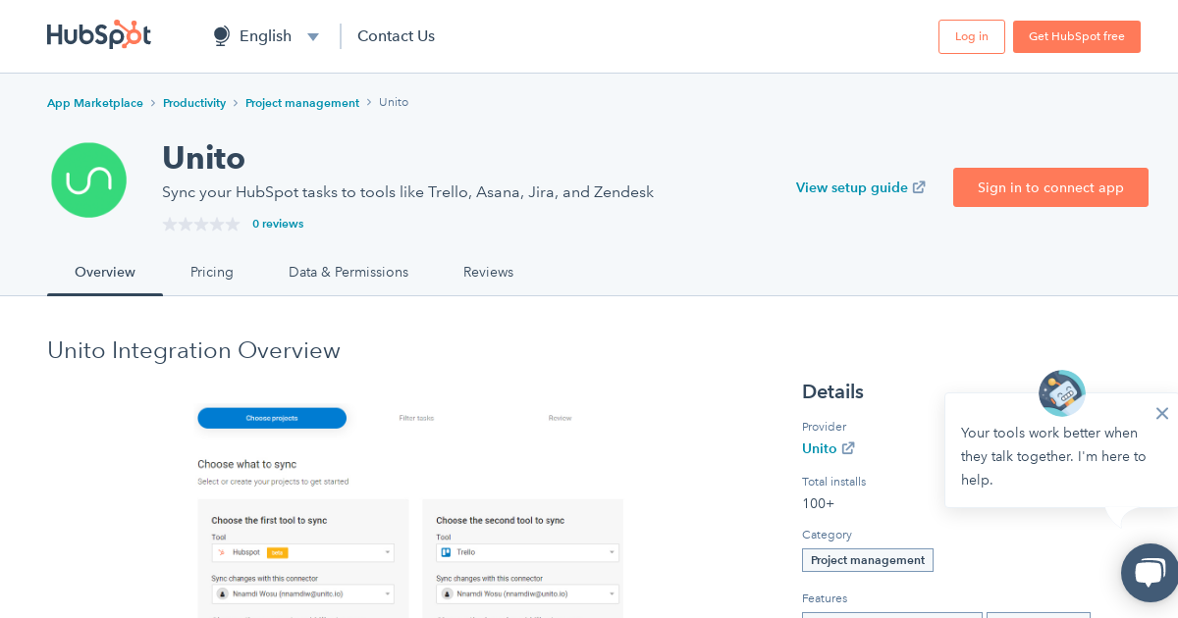Click Get HubSpot free button
1178x618 pixels.
pos(1077,36)
